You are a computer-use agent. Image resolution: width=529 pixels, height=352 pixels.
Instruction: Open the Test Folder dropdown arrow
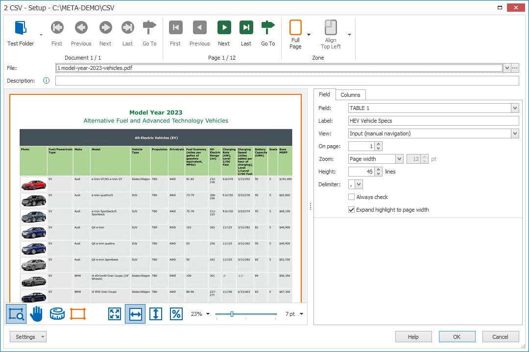[41, 35]
